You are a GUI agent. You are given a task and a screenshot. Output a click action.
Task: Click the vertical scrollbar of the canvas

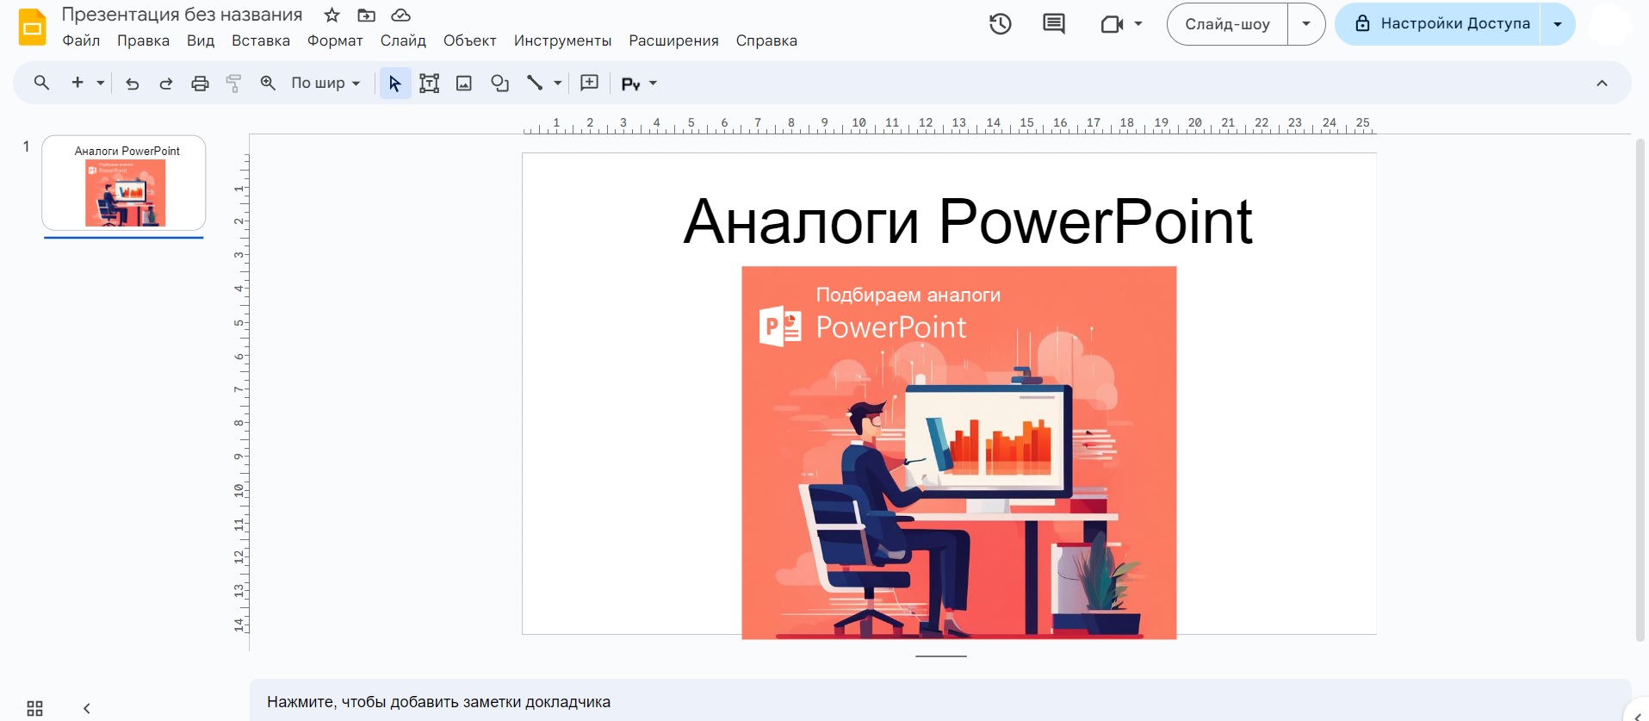(1640, 389)
